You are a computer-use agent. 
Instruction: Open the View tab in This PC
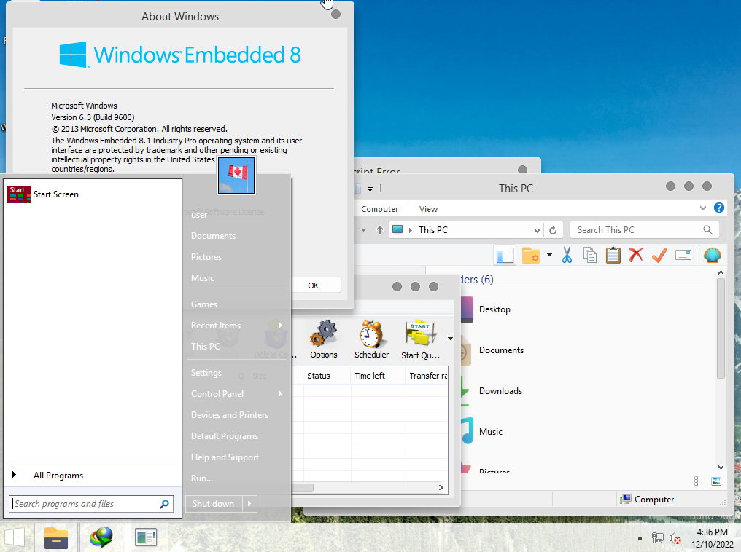(x=428, y=209)
